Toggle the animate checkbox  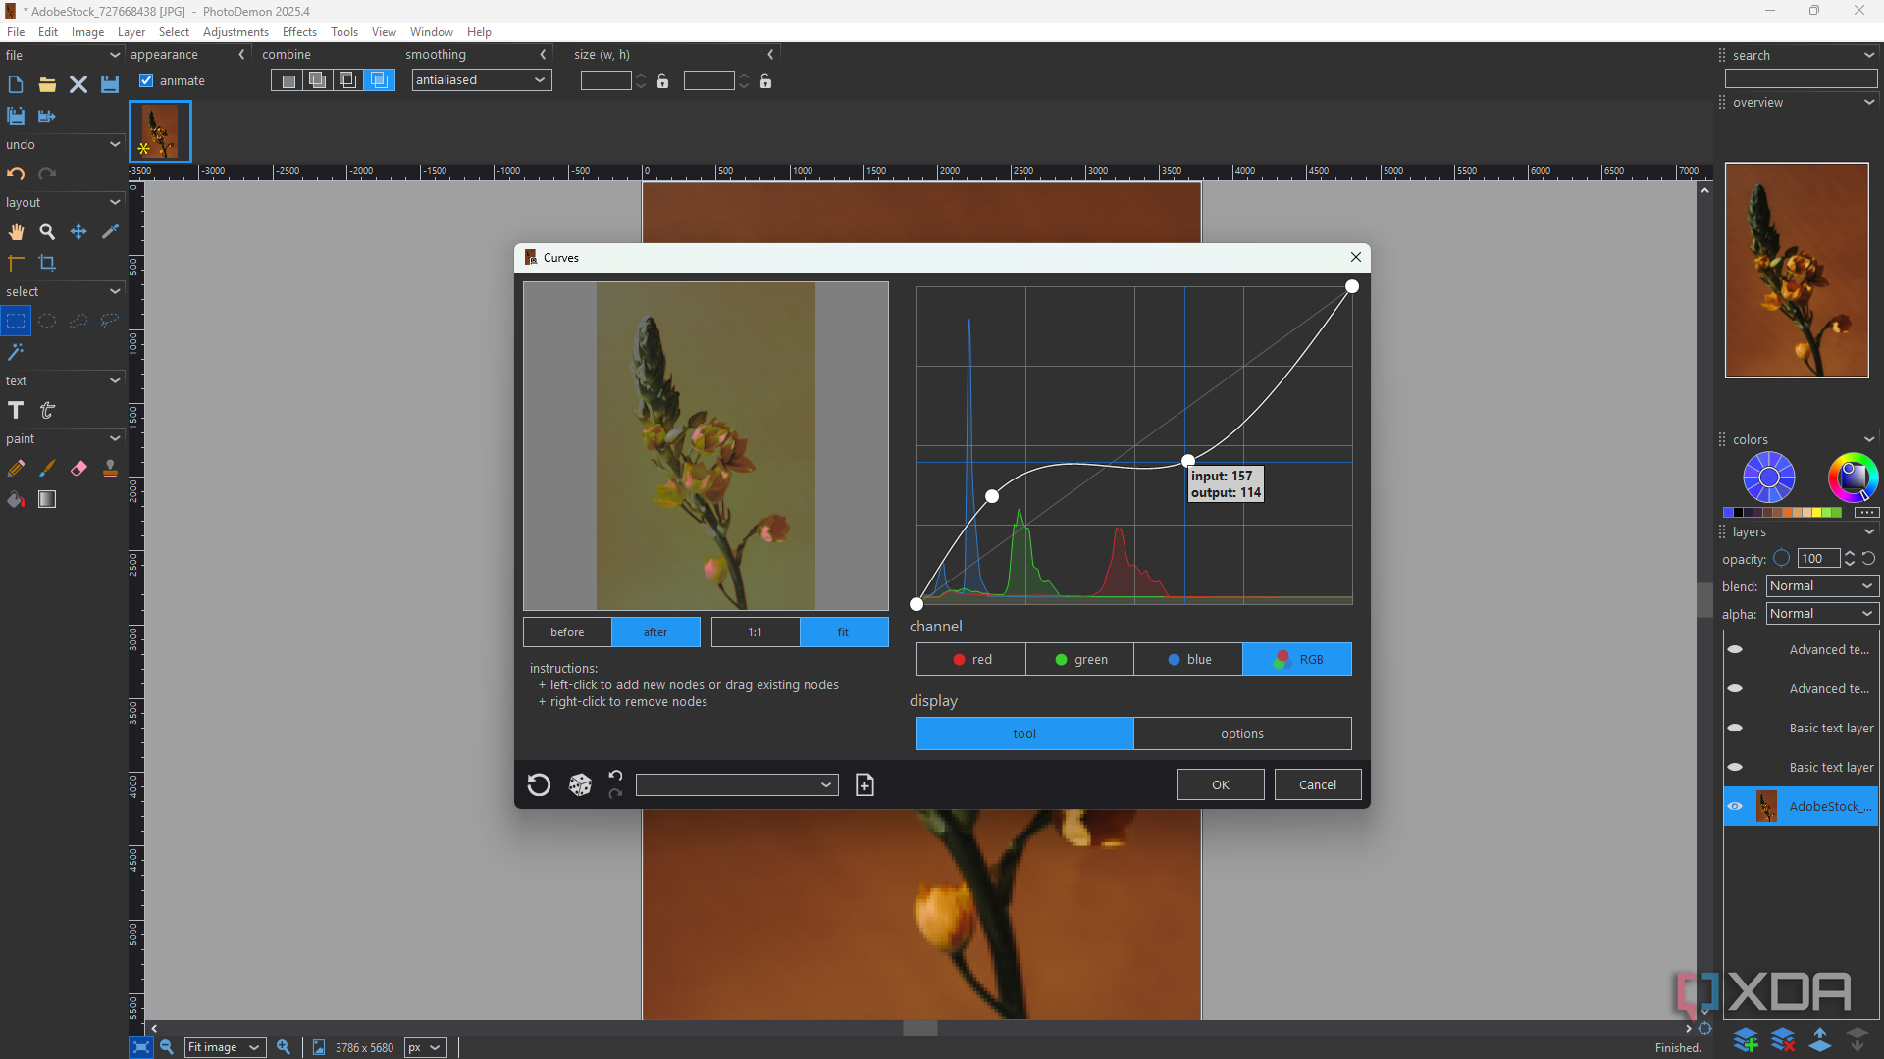click(x=146, y=80)
